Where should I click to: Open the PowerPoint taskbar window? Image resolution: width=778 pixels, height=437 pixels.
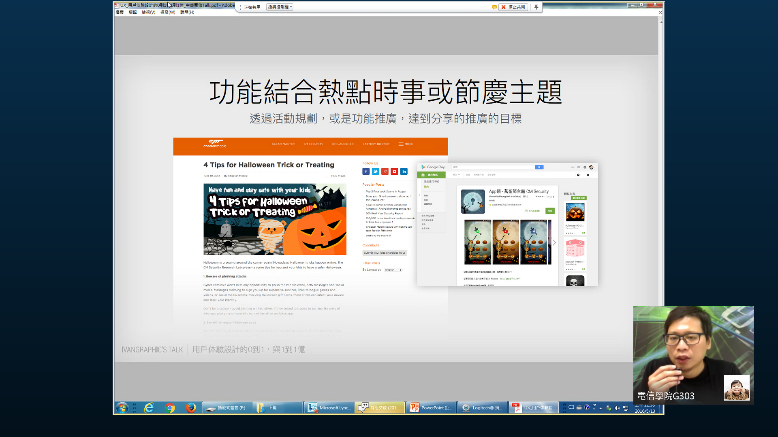tap(431, 407)
